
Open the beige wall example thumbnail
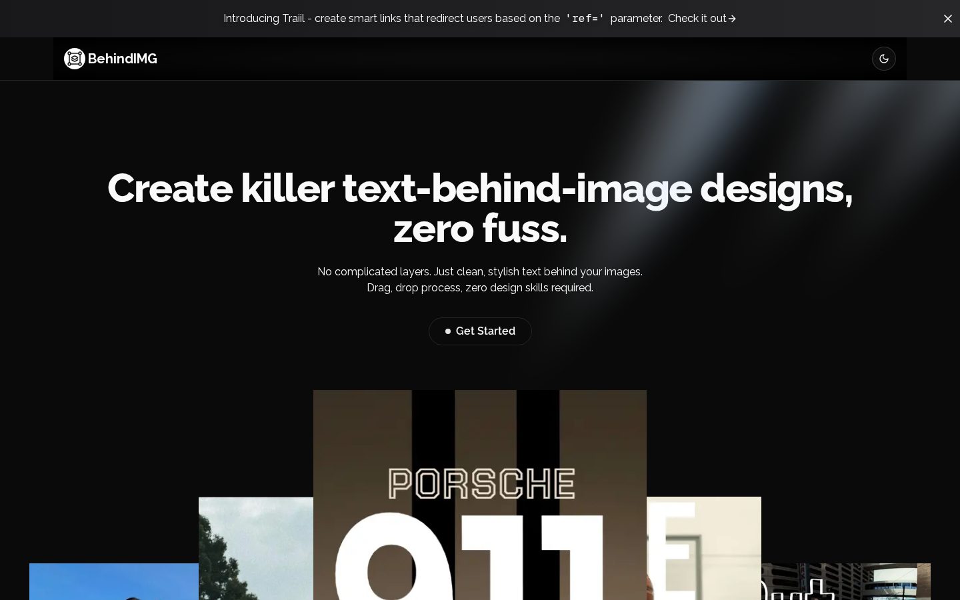point(704,548)
